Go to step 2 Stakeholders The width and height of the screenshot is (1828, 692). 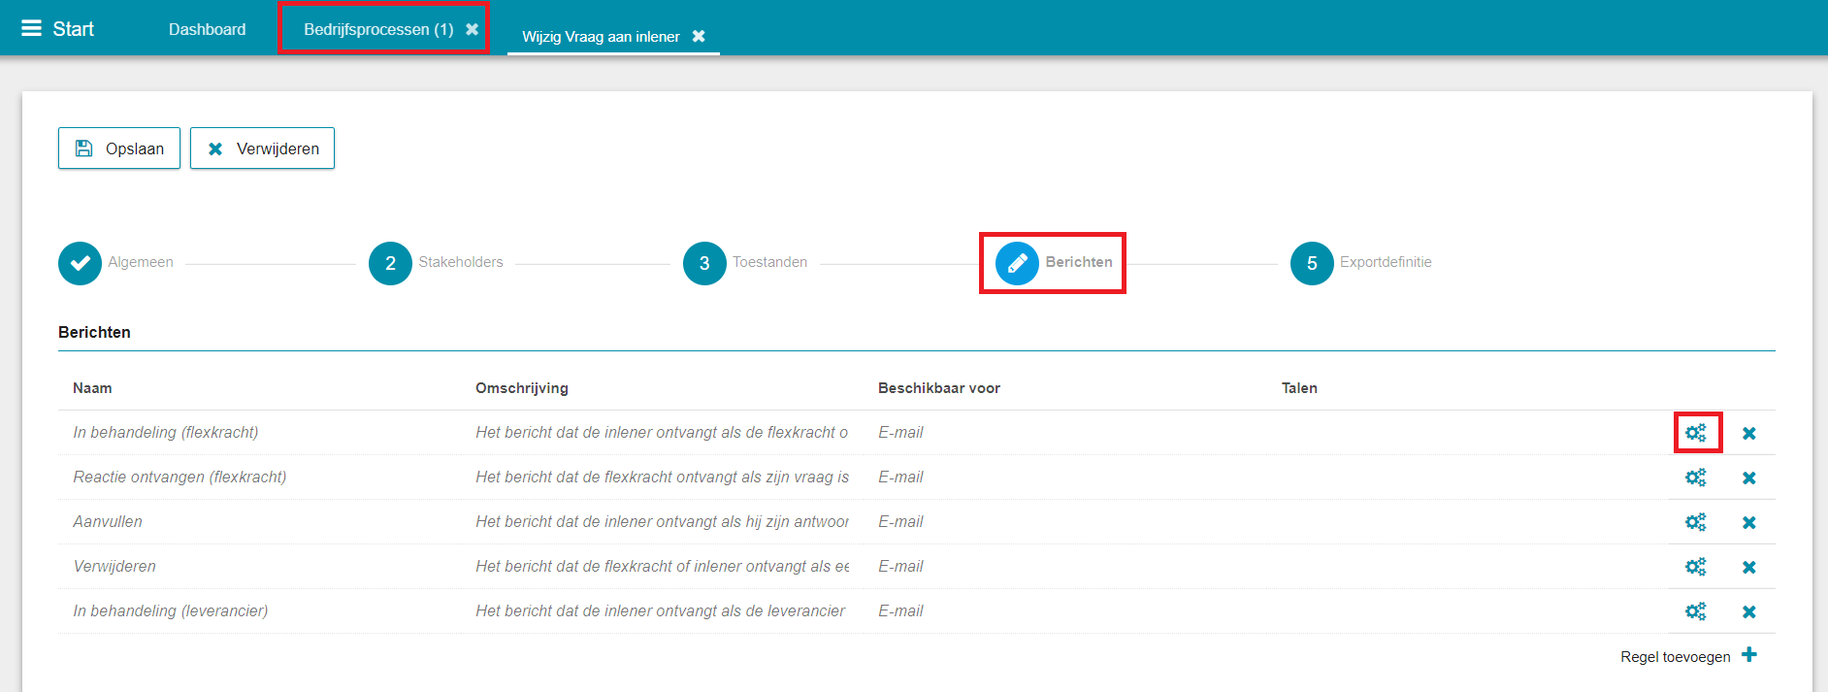(x=390, y=263)
